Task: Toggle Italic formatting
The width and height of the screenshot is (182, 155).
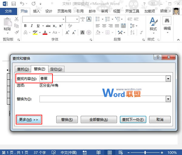Action: pyautogui.click(x=32, y=26)
